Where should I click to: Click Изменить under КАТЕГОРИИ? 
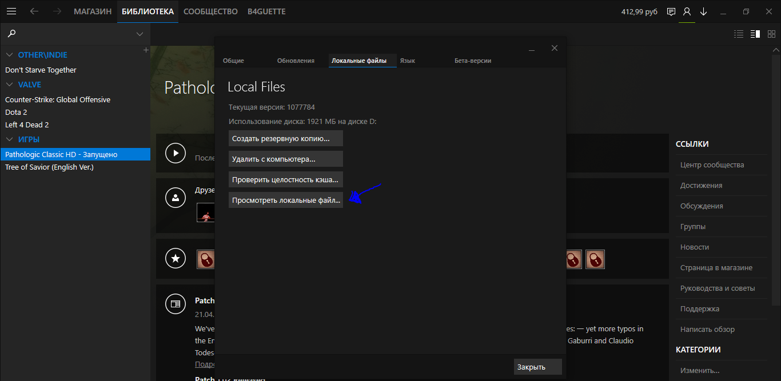700,370
